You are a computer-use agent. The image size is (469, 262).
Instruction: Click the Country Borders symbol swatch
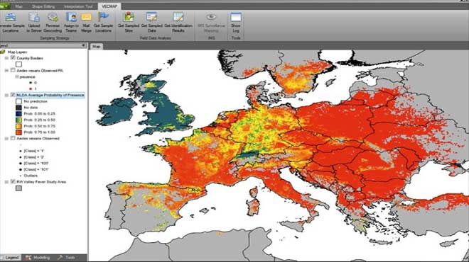point(18,64)
